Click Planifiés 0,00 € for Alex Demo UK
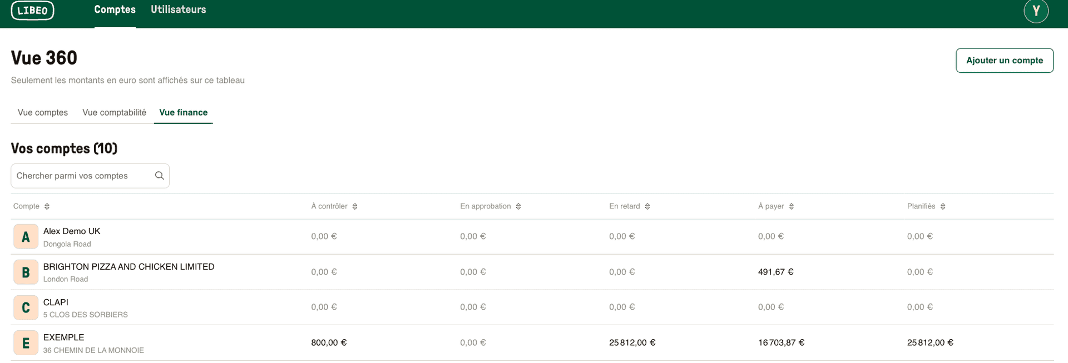This screenshot has height=363, width=1068. 920,236
